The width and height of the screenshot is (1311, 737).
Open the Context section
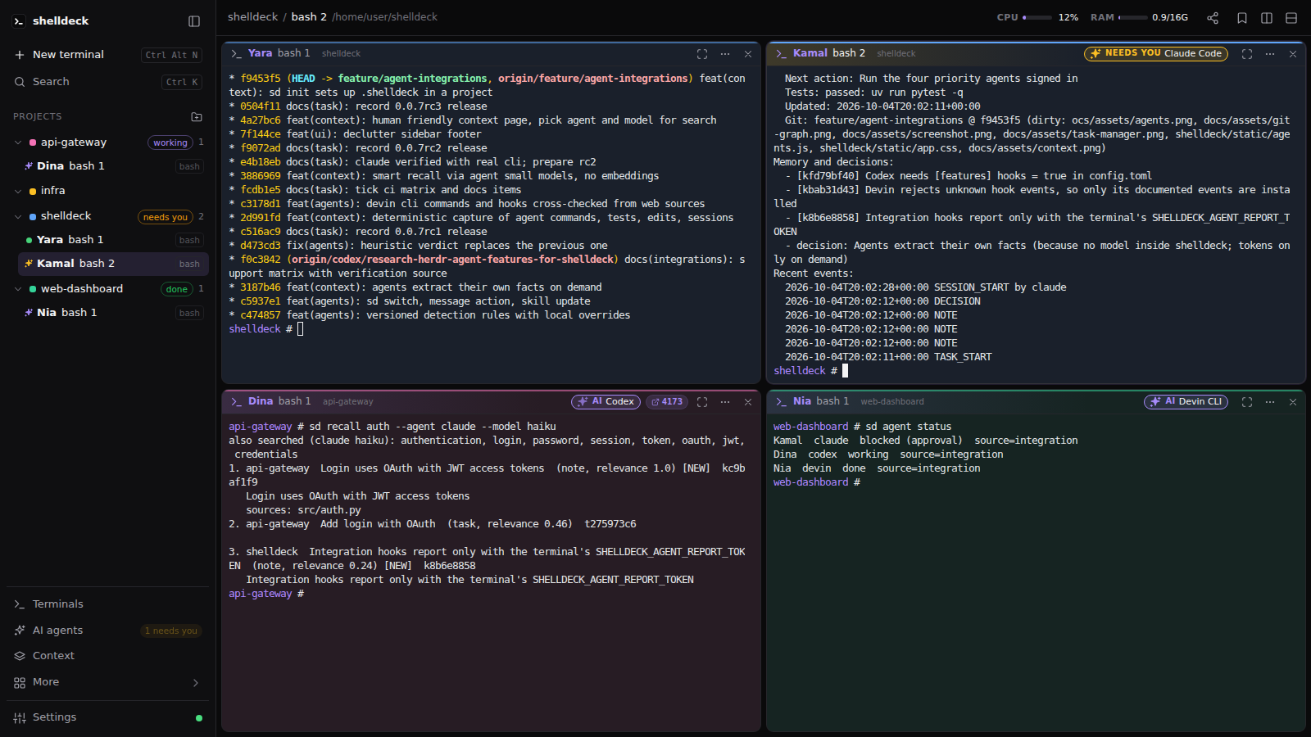[x=107, y=656]
